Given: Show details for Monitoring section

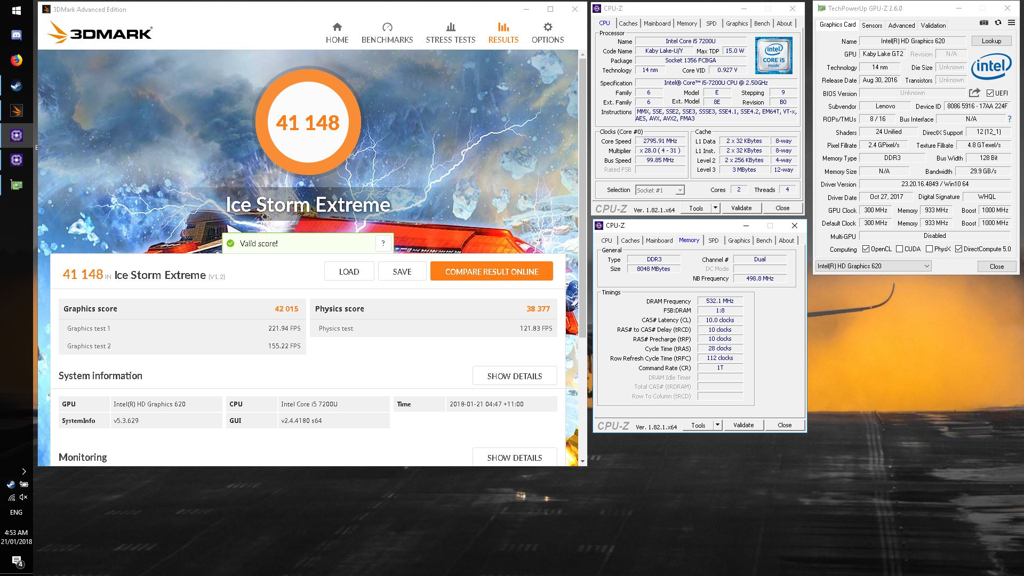Looking at the screenshot, I should tap(515, 458).
